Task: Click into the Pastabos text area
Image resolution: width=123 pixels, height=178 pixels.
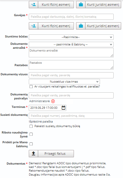Action: 71,65
